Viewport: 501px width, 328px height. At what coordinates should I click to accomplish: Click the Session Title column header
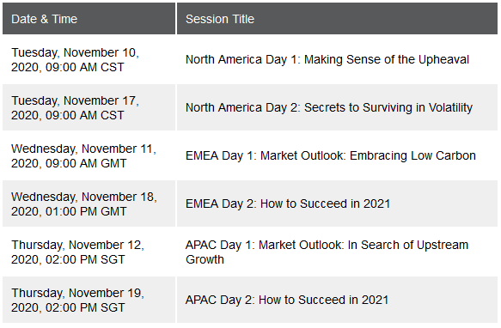pos(337,19)
